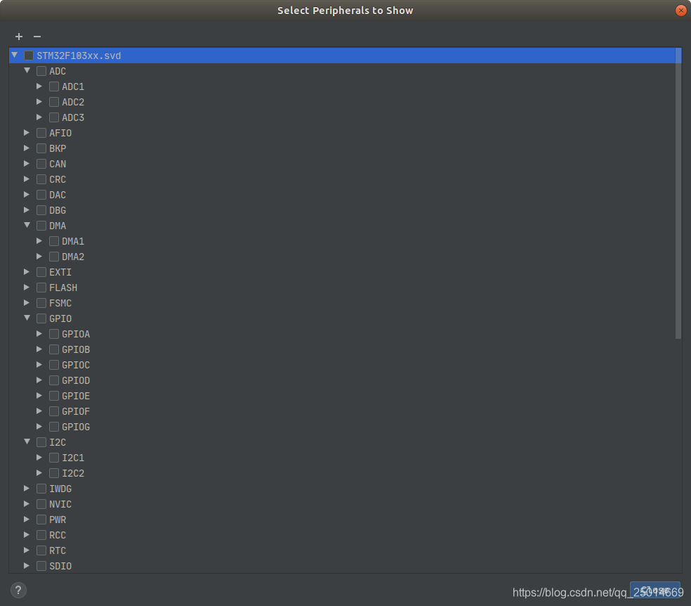Check the RCC peripheral checkbox
Screen dimensions: 691x606
[41, 534]
